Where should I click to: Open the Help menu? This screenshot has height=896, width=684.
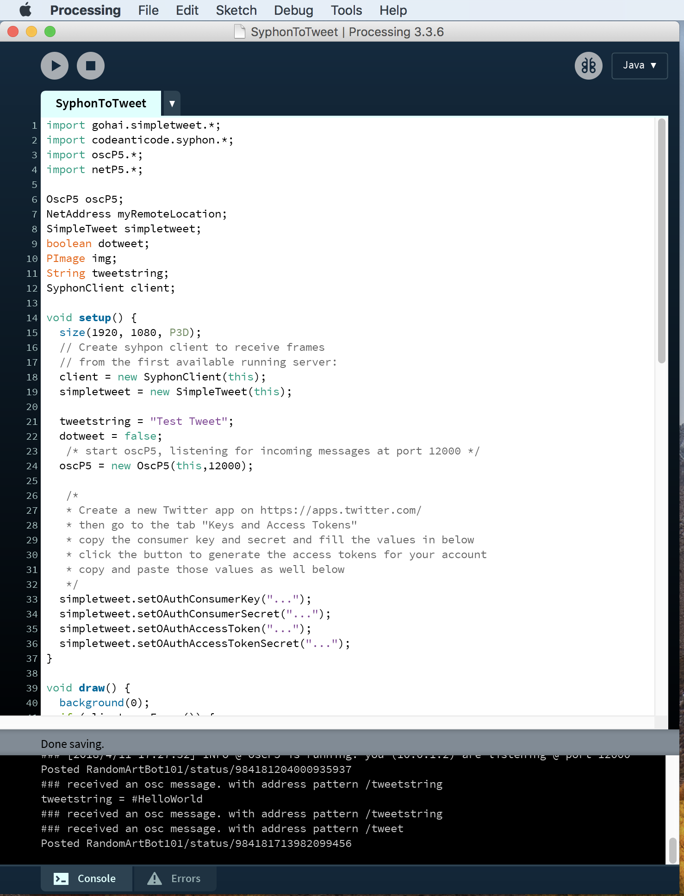[x=393, y=10]
